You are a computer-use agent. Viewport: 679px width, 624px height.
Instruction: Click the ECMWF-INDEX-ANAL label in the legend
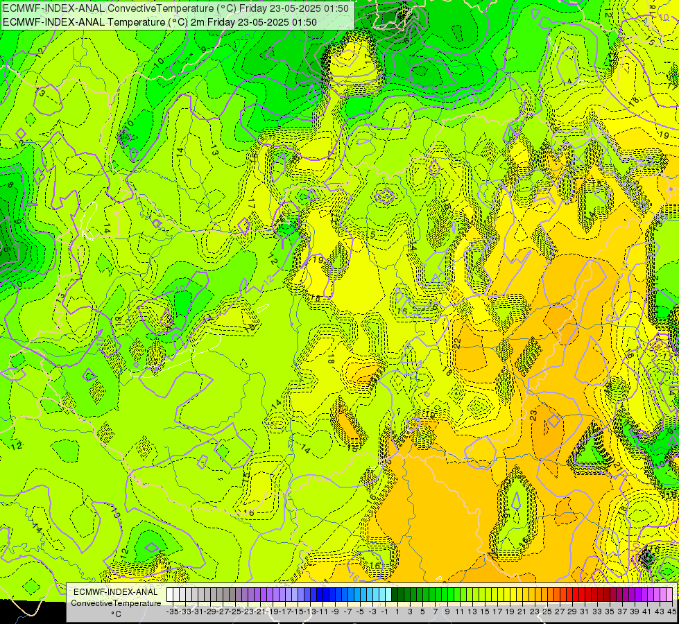coord(116,592)
